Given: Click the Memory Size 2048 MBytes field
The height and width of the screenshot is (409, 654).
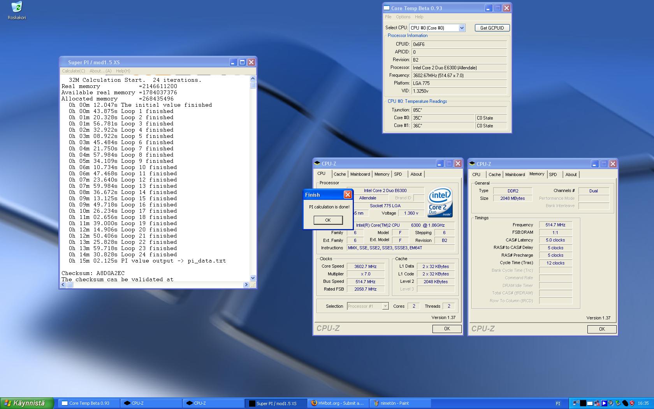Looking at the screenshot, I should tap(512, 198).
